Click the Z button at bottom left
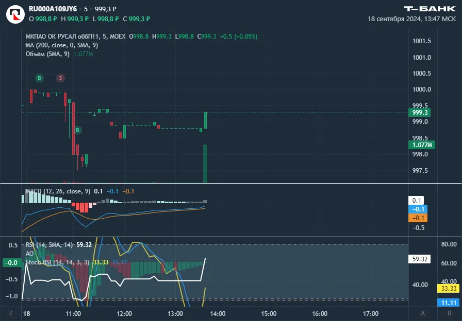 pyautogui.click(x=11, y=313)
